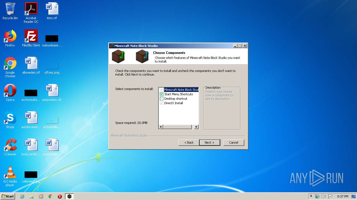Click the component list scroll-right arrow

click(x=196, y=127)
